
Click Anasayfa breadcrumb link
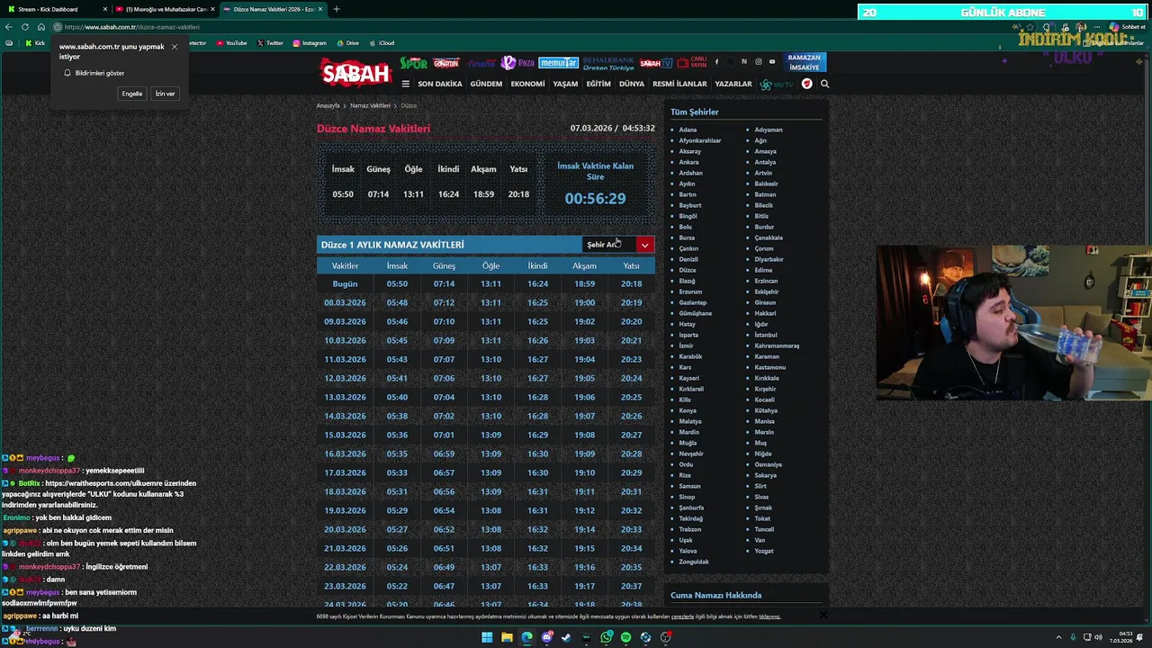(x=328, y=105)
